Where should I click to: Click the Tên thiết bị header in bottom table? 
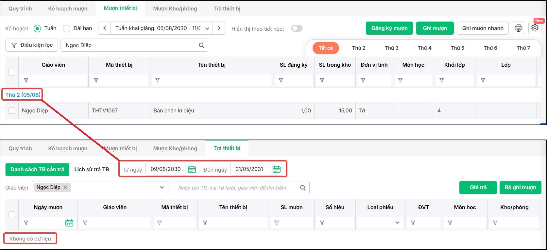(x=233, y=207)
